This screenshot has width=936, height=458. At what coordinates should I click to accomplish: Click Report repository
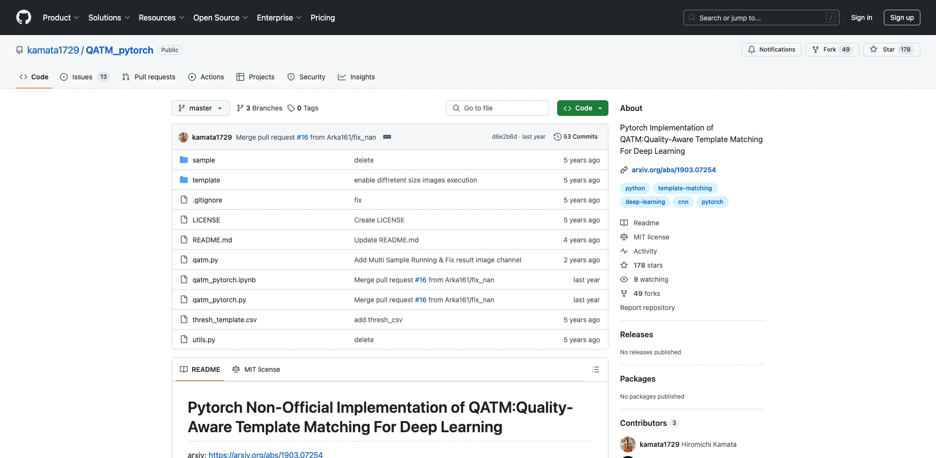[x=647, y=308]
